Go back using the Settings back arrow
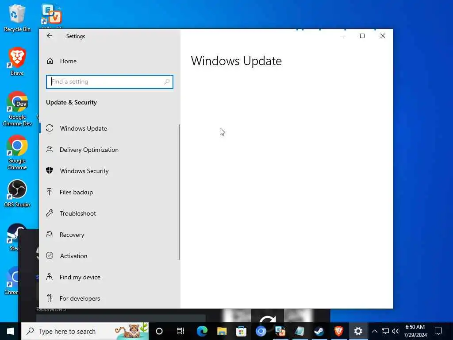 coord(50,36)
